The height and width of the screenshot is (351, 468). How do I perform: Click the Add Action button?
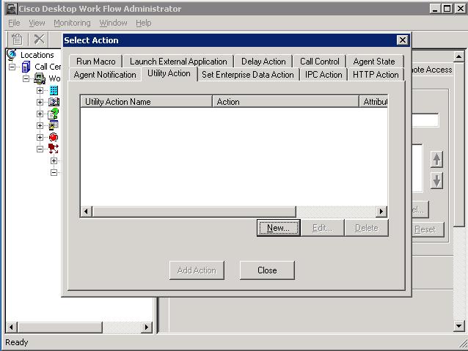(197, 270)
